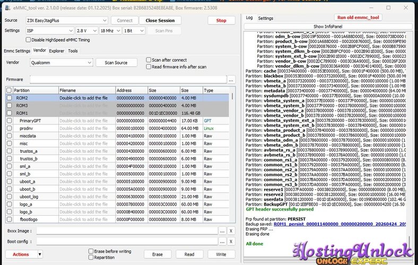Check the prodnv partition checkbox
This screenshot has width=418, height=265.
coord(10,128)
